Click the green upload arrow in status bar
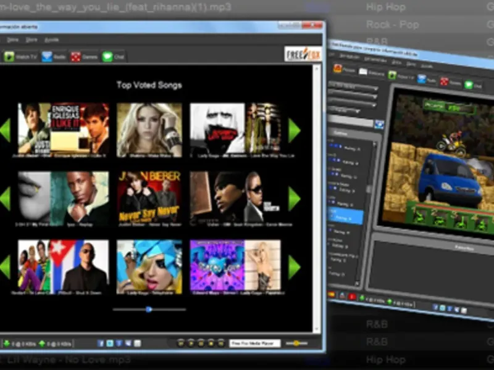The image size is (494, 370). (42, 343)
